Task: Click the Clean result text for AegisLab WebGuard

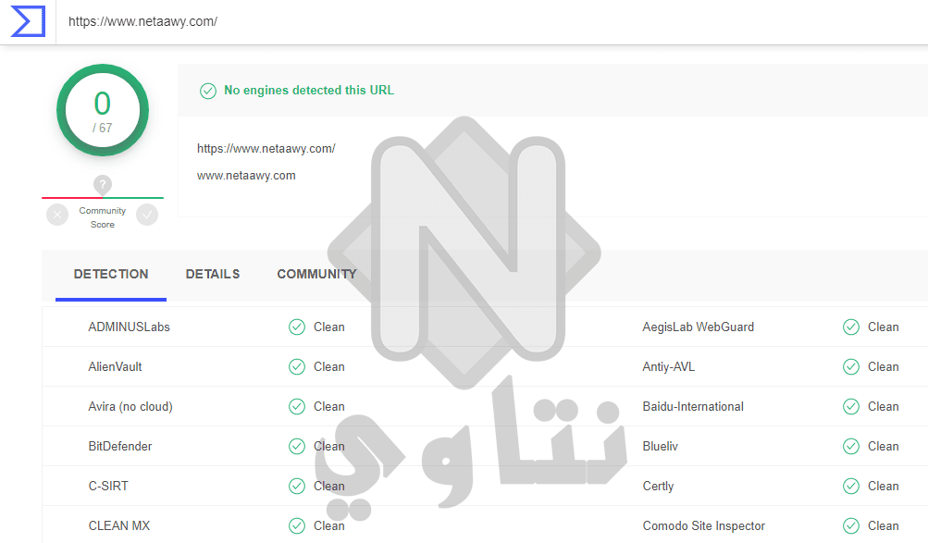Action: pyautogui.click(x=883, y=327)
